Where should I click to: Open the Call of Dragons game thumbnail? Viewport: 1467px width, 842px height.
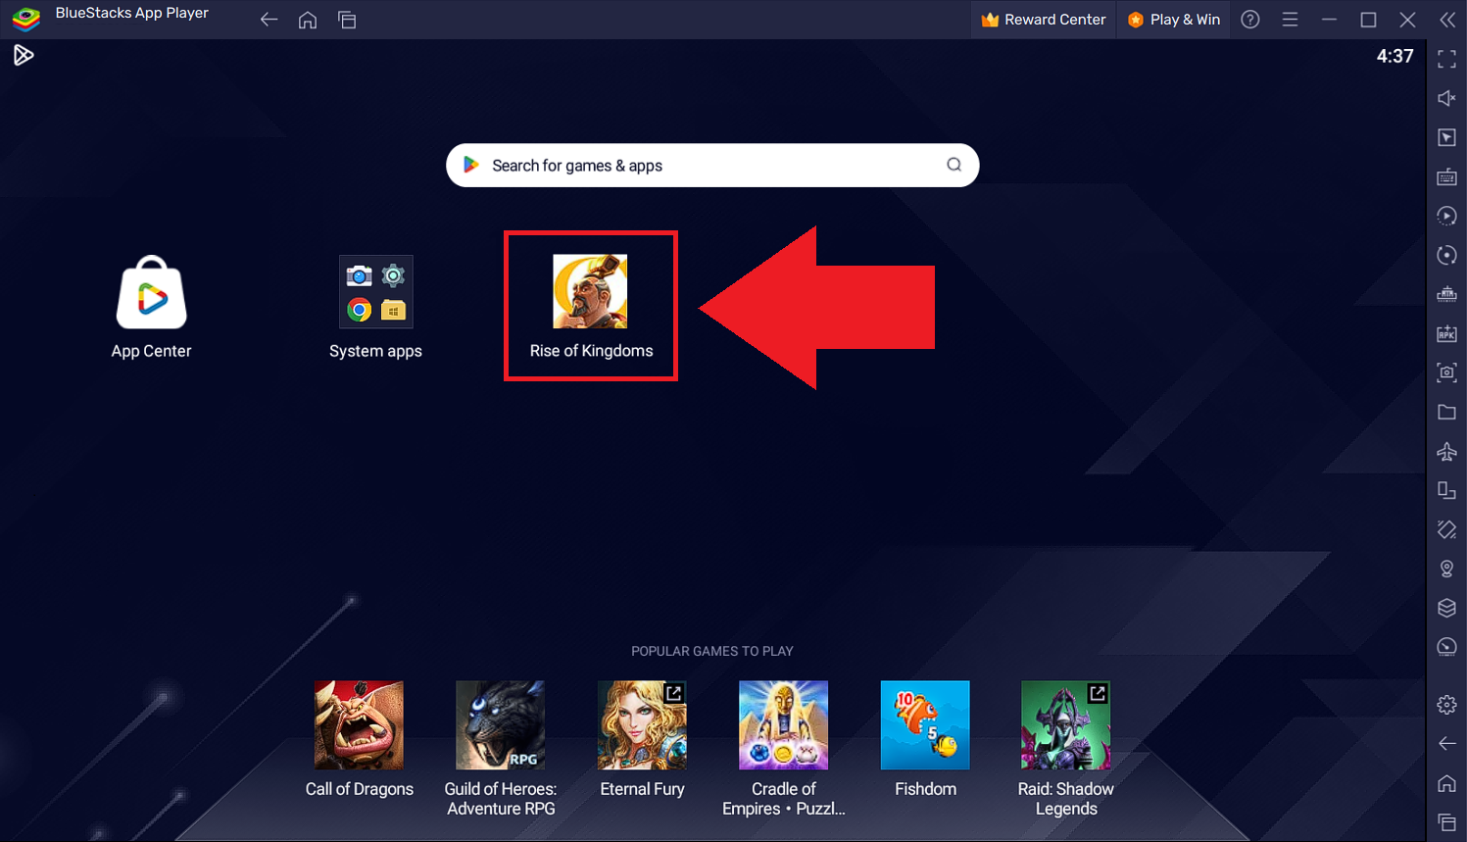tap(359, 725)
